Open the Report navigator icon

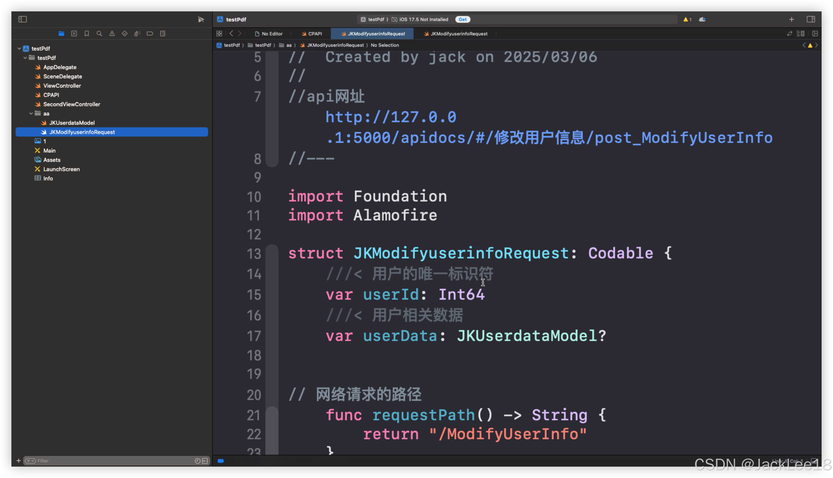tap(163, 34)
